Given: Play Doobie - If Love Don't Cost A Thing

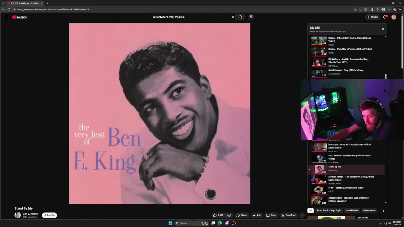Looking at the screenshot, I should [x=346, y=41].
